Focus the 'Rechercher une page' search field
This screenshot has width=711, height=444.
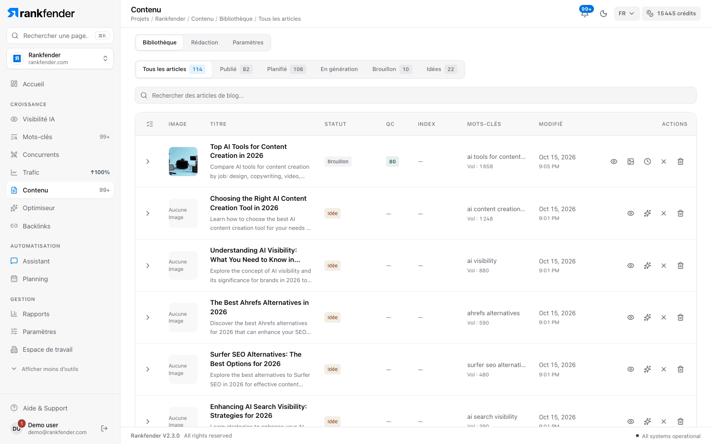point(60,36)
